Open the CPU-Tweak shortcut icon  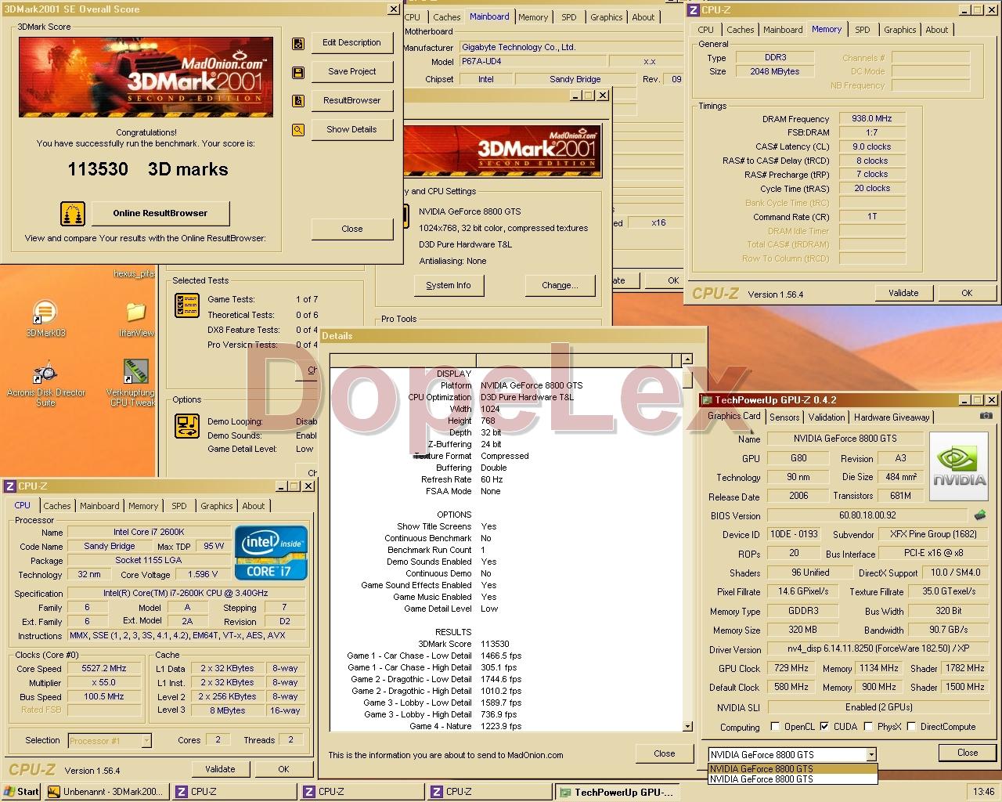[x=136, y=372]
